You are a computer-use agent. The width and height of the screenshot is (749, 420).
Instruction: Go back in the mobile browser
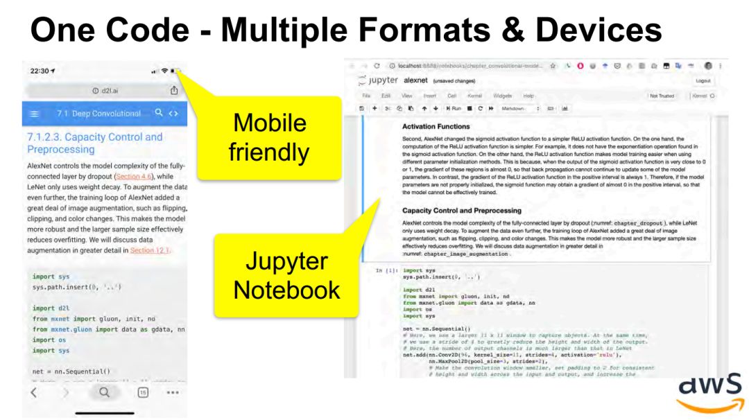click(34, 393)
